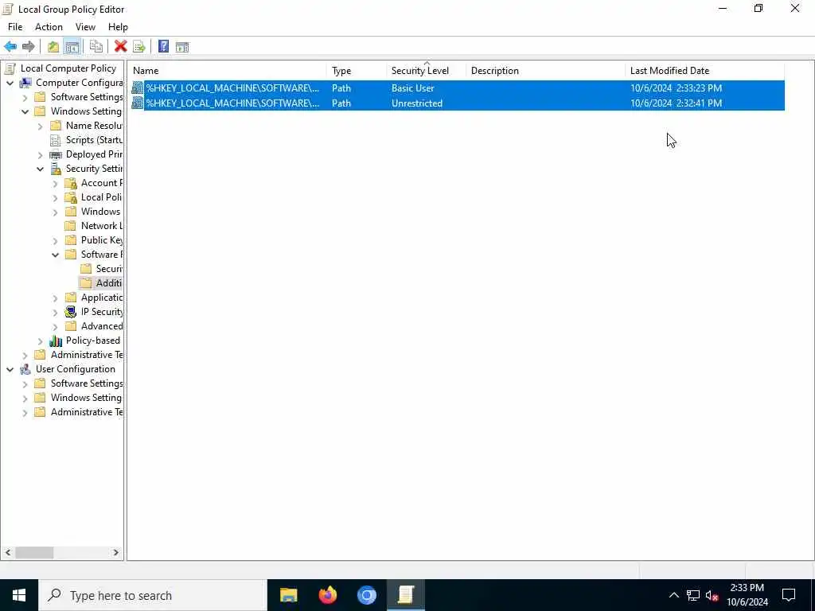
Task: Collapse the Security Settings node
Action: coord(40,169)
